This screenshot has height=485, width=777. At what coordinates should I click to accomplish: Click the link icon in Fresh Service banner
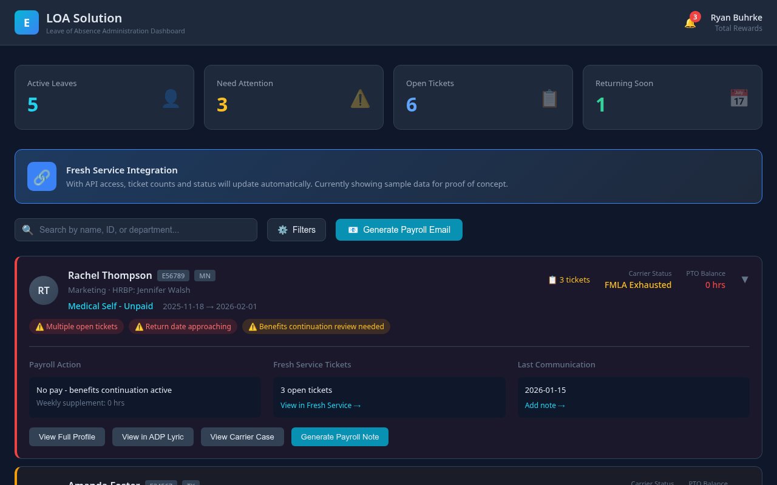click(x=42, y=176)
